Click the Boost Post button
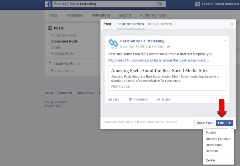Image resolution: width=240 pixels, height=166 pixels. (205, 123)
